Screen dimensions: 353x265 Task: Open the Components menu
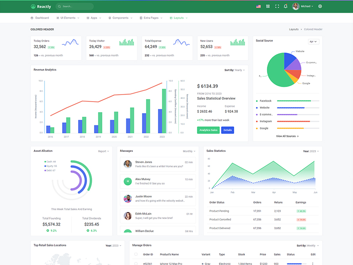(120, 18)
